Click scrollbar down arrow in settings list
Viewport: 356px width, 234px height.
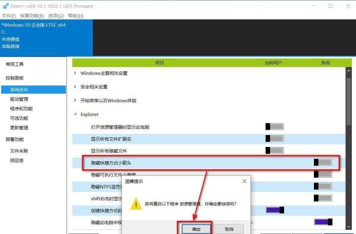[349, 226]
